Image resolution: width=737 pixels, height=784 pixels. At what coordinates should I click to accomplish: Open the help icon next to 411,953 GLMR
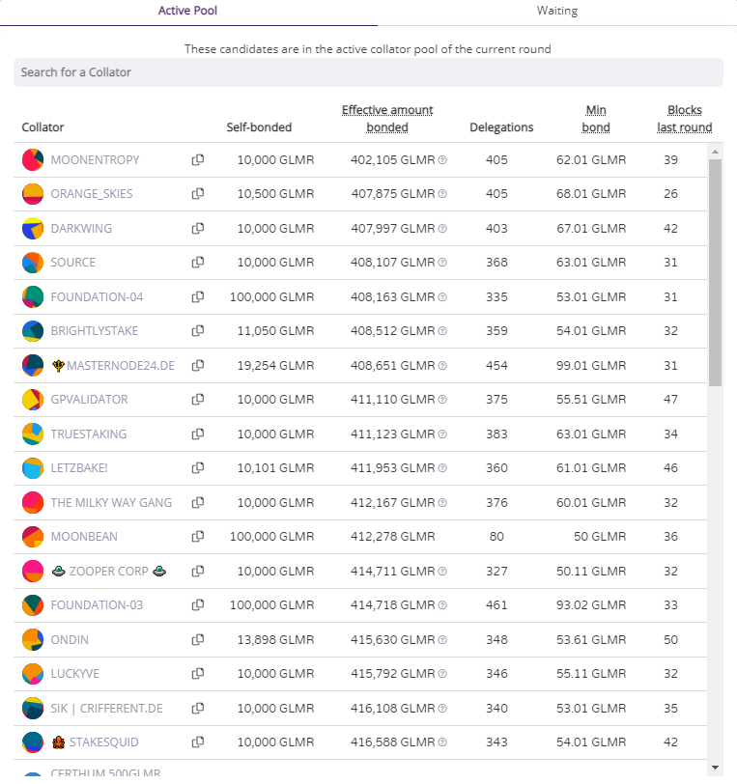(442, 468)
